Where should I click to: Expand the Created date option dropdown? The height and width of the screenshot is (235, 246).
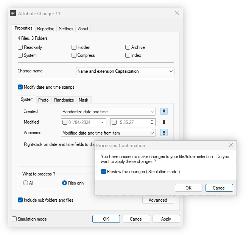click(x=152, y=112)
